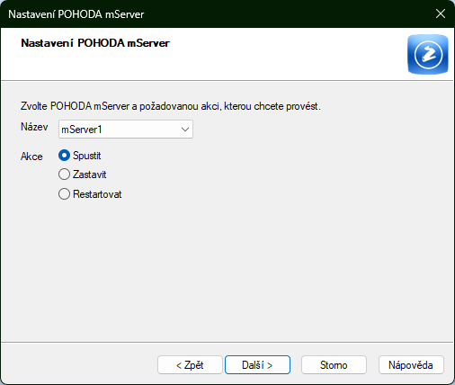Go back with the Zpět button
The image size is (455, 385).
point(190,365)
